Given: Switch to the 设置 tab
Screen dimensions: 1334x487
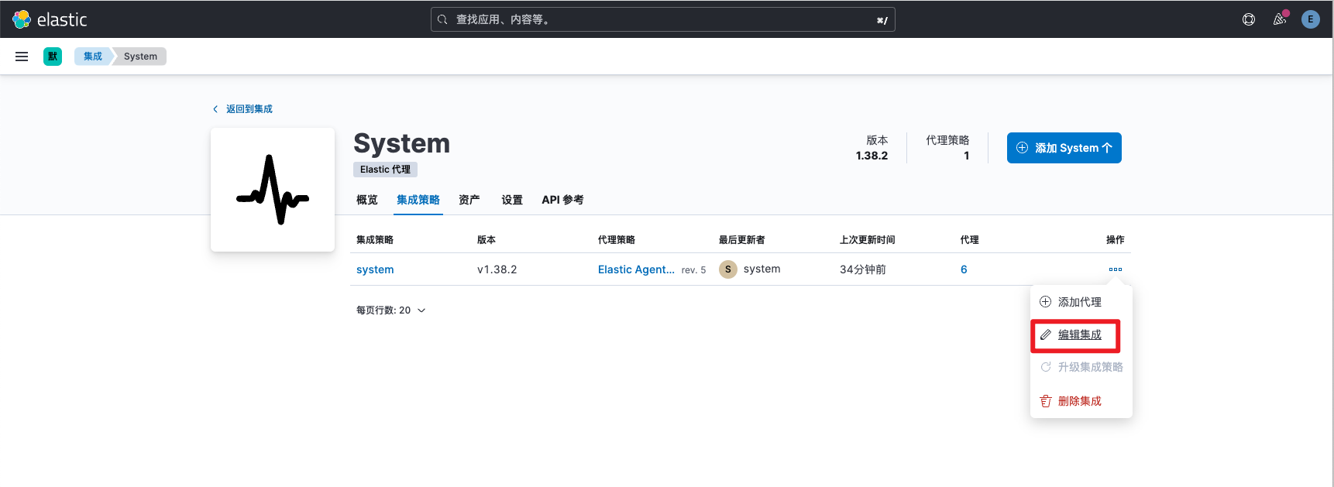Looking at the screenshot, I should click(512, 200).
